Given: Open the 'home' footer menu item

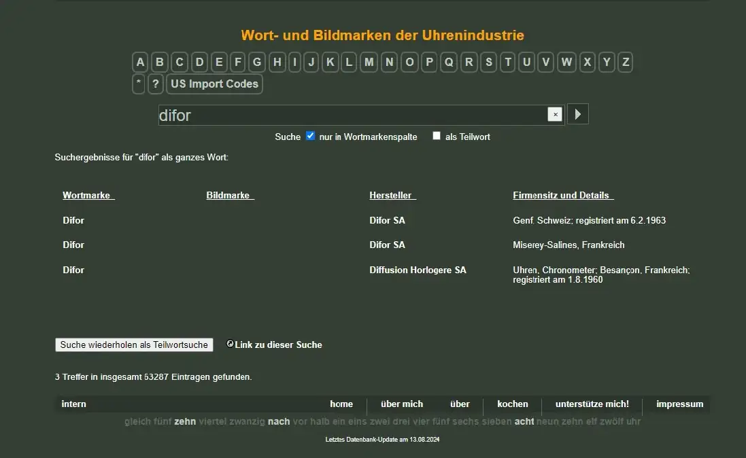Looking at the screenshot, I should [341, 404].
